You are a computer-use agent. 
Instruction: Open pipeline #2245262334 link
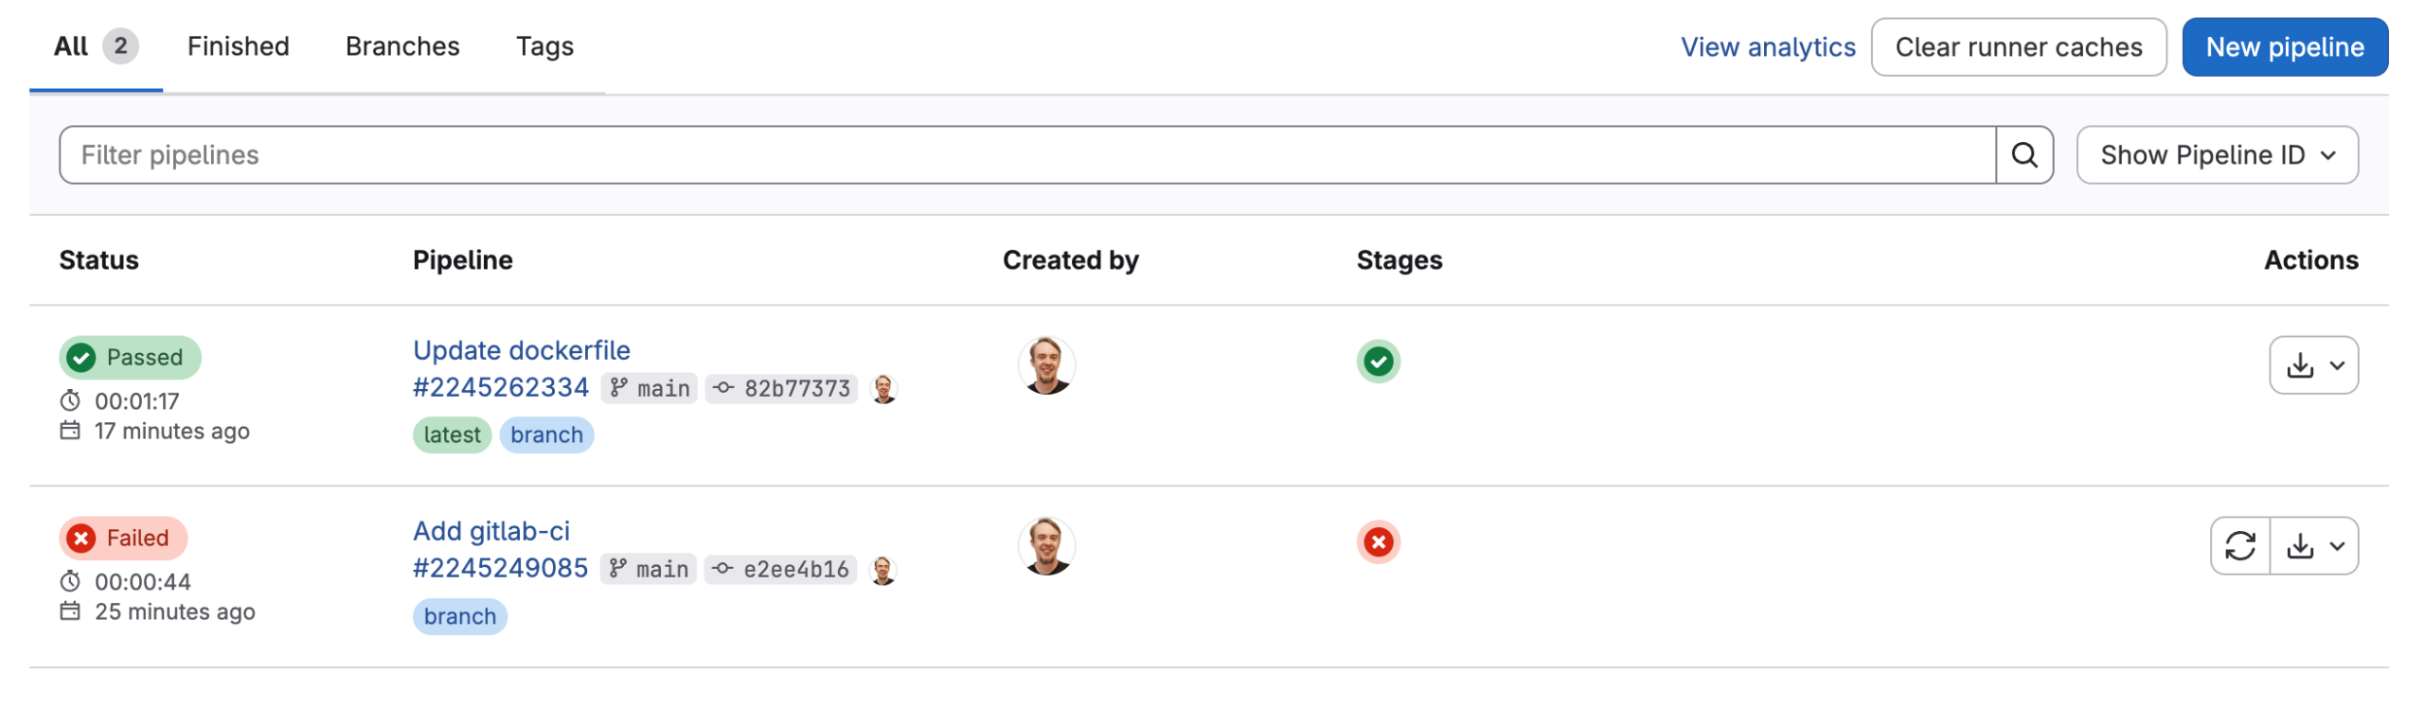pyautogui.click(x=501, y=388)
